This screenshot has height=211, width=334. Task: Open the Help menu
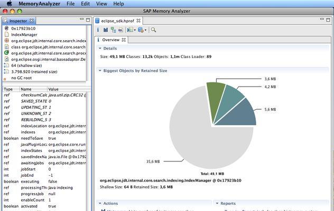tap(118, 4)
